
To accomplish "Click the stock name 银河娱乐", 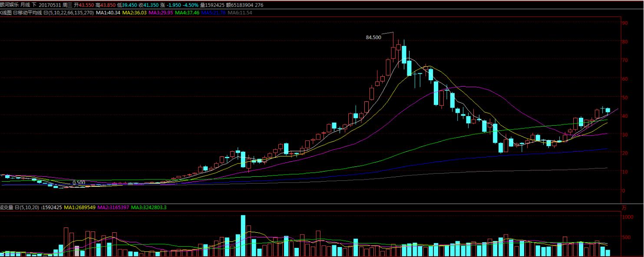I will tap(9, 5).
